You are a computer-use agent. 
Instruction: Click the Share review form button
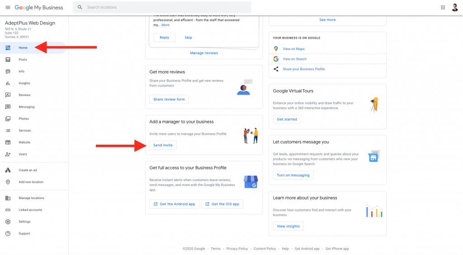(x=169, y=100)
